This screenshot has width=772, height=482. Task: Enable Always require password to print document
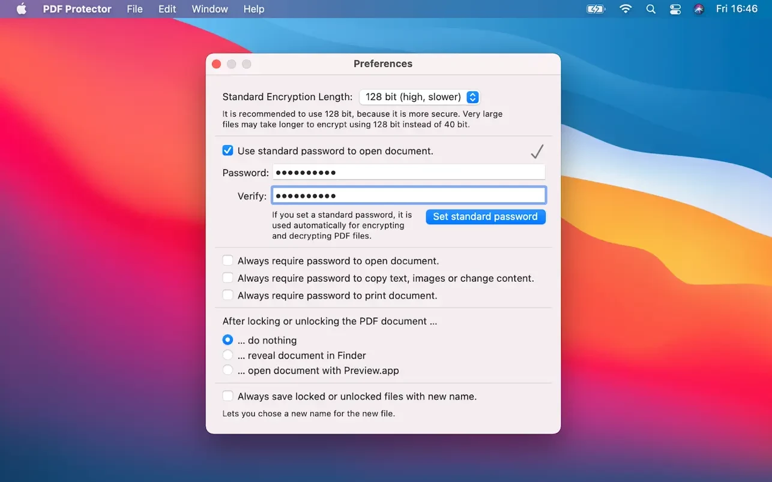[x=228, y=295]
